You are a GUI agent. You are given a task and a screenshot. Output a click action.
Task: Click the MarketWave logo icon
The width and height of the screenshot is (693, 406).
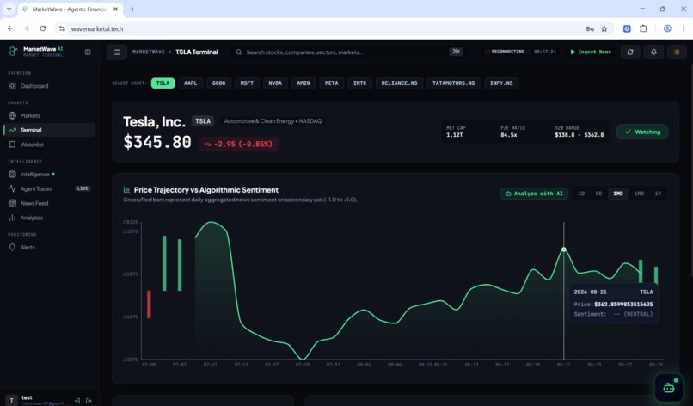(x=13, y=52)
